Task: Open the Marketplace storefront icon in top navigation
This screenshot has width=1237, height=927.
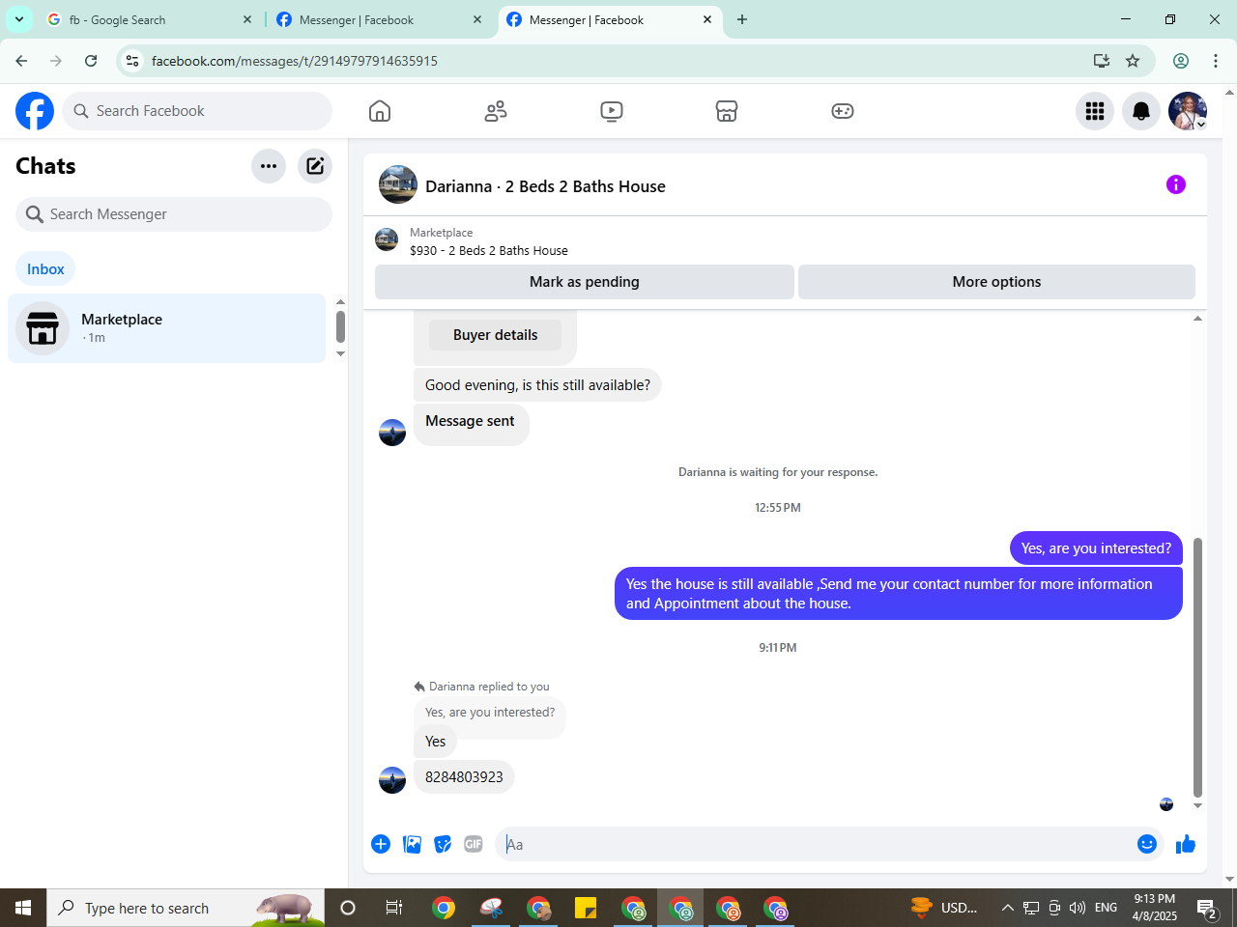Action: pyautogui.click(x=727, y=111)
